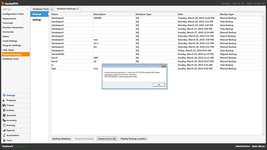The image size is (267, 150).
Task: Close the error dialog with X
Action: click(164, 66)
